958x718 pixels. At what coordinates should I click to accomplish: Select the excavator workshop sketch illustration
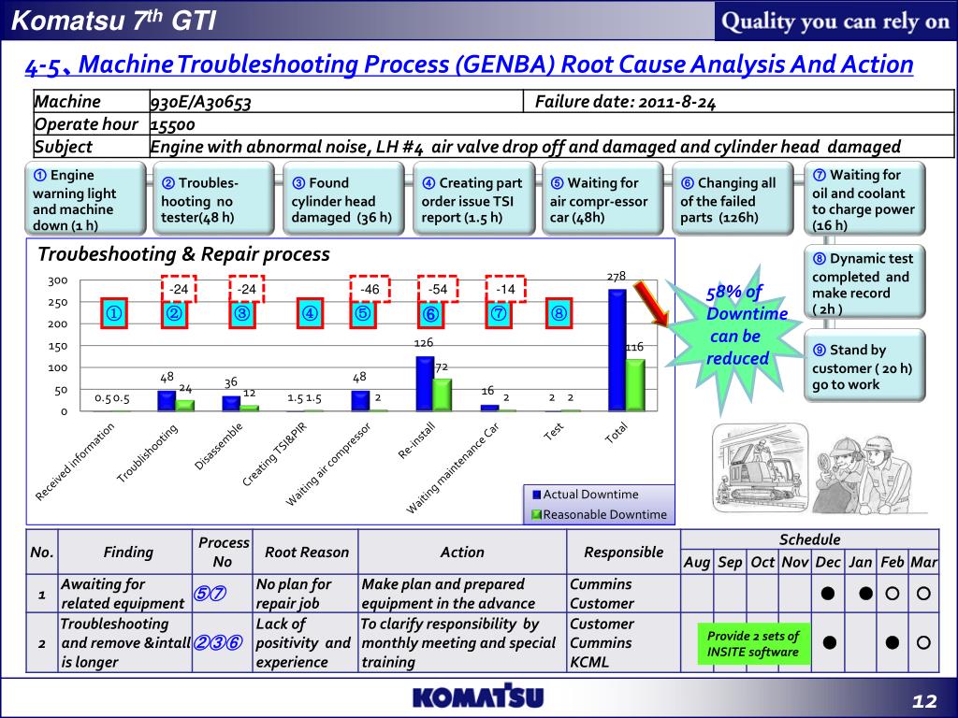[x=761, y=468]
